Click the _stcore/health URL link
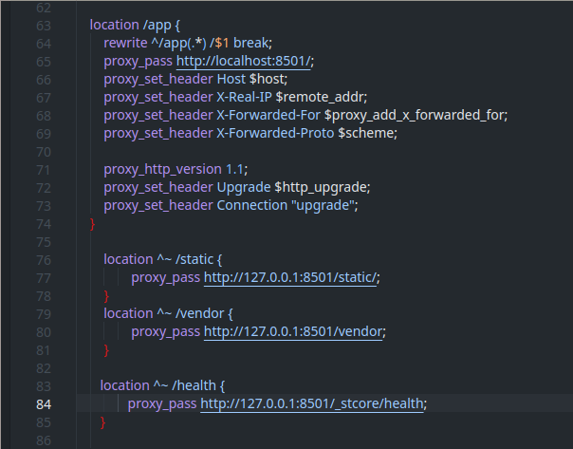The width and height of the screenshot is (573, 449). pyautogui.click(x=313, y=403)
